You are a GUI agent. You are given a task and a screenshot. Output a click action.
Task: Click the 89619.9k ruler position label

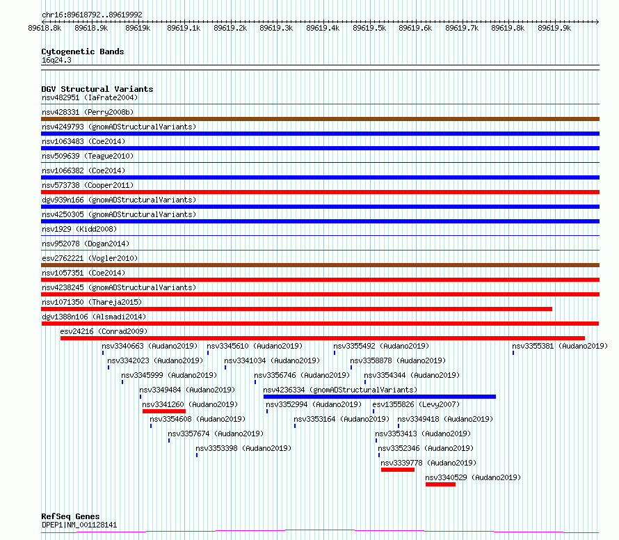(x=554, y=28)
